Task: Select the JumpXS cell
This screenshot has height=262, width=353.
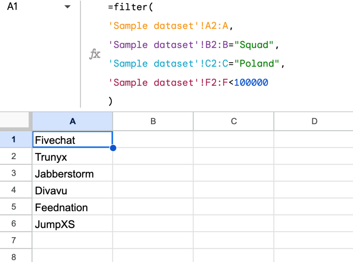Action: click(x=72, y=224)
